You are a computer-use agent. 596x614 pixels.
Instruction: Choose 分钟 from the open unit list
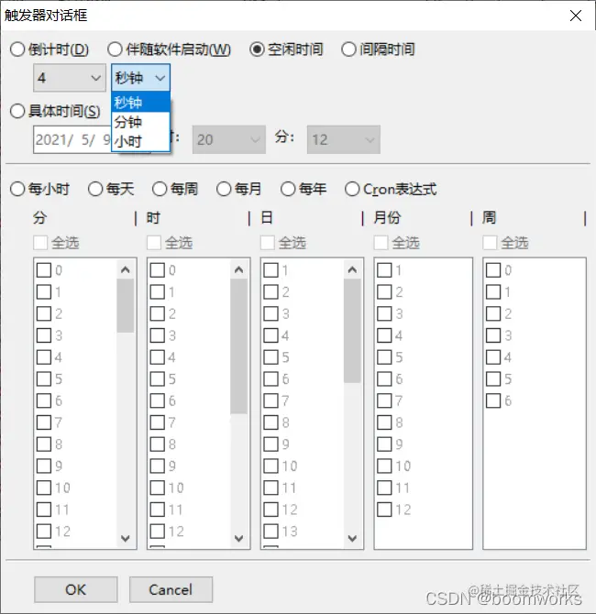point(140,122)
